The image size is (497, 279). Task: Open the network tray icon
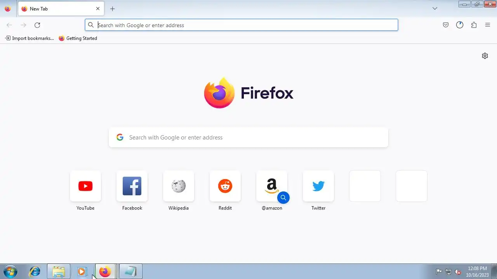tap(448, 272)
